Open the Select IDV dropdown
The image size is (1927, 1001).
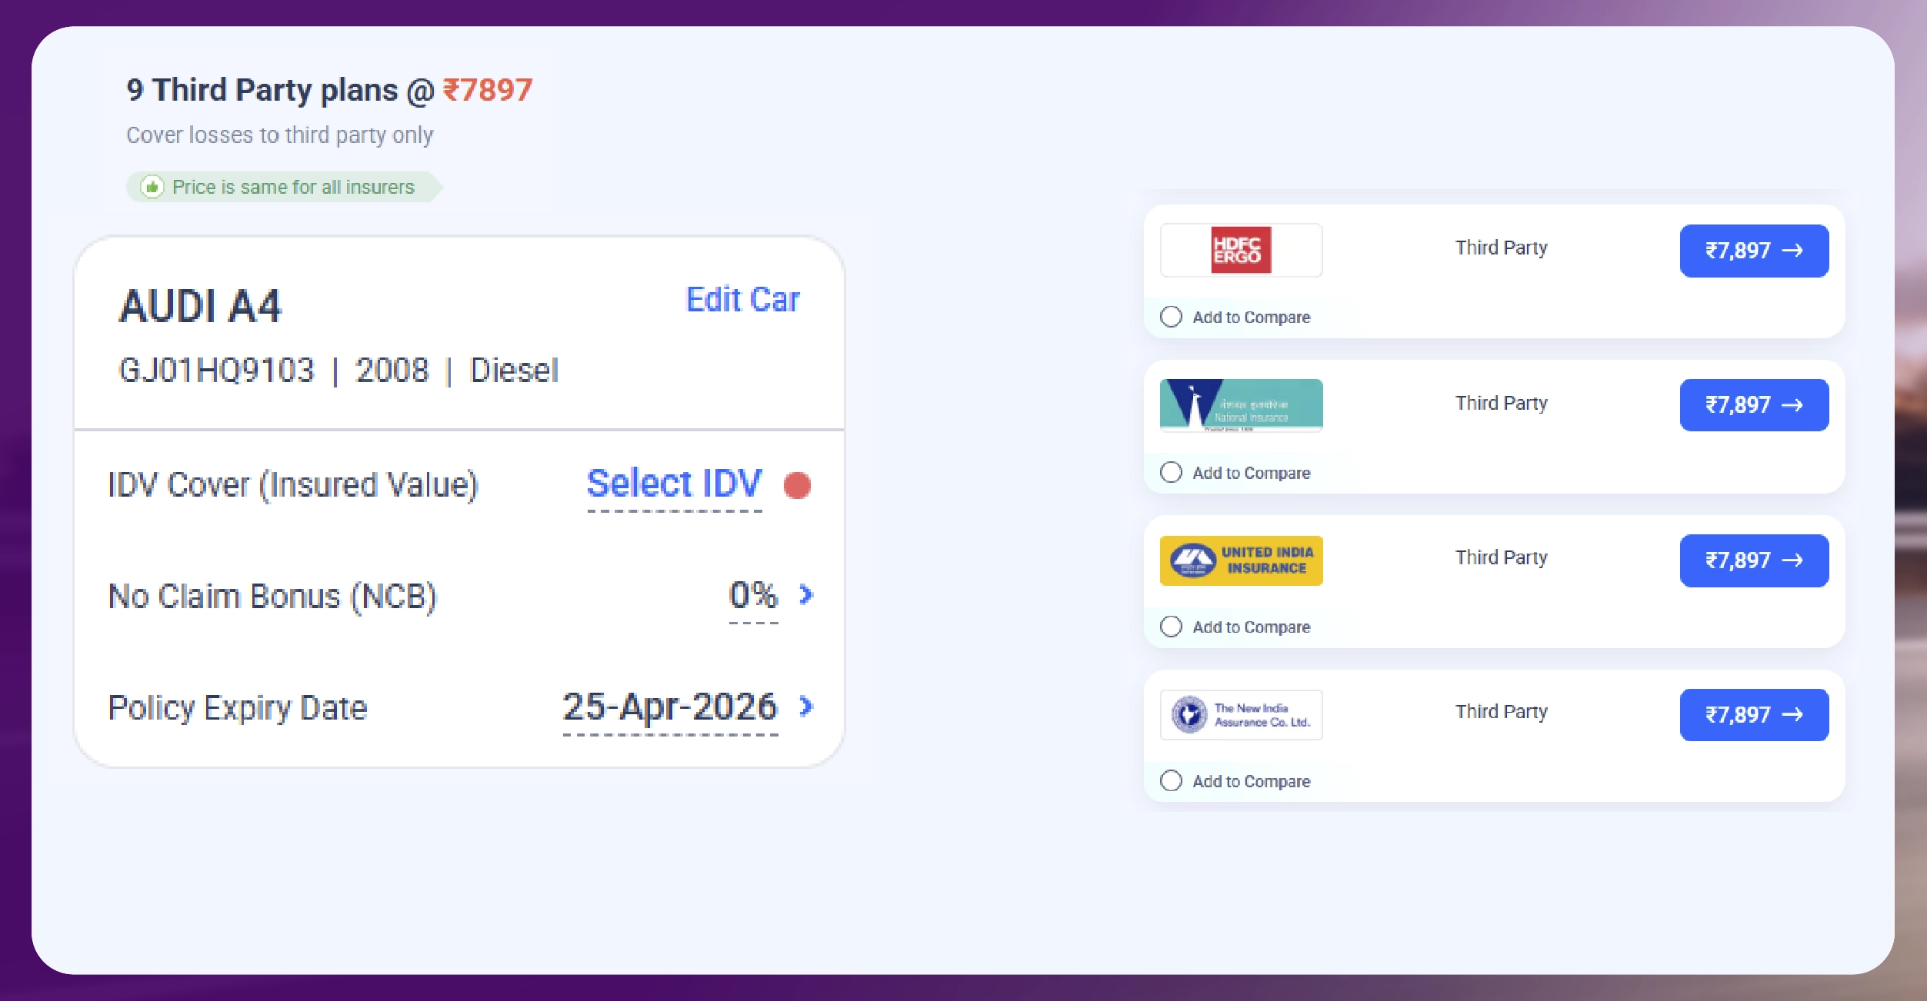click(673, 484)
